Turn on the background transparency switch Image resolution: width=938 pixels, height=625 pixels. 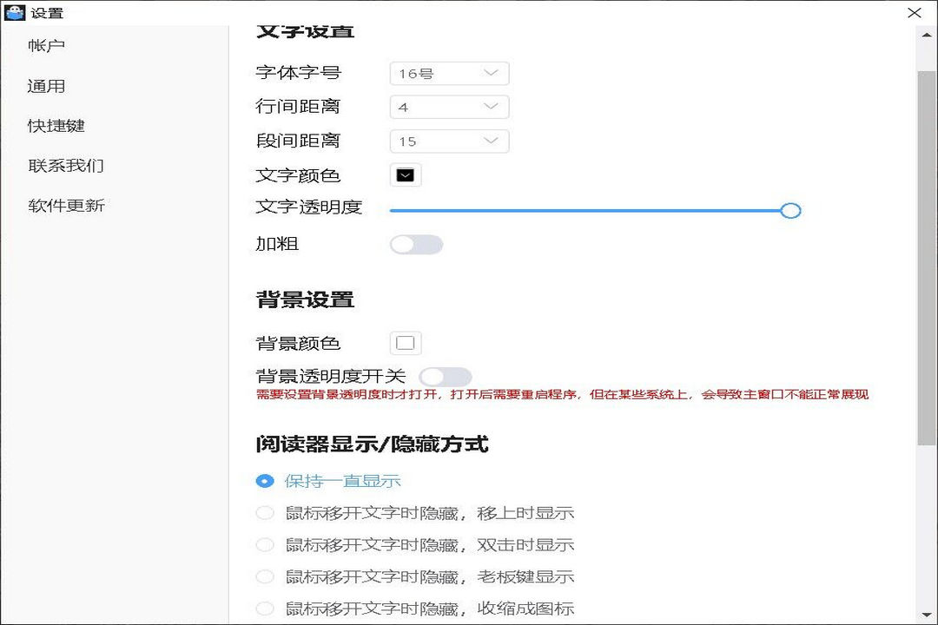(446, 376)
